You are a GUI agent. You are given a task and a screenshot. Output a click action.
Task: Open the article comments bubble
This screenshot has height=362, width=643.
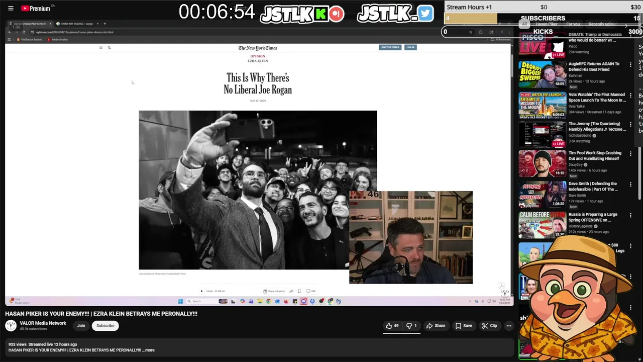coord(311,291)
